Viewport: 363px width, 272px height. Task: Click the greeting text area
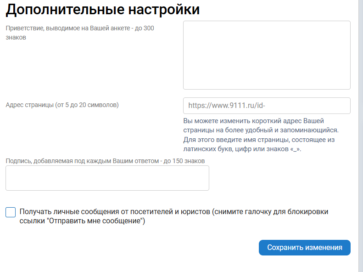[x=267, y=55]
